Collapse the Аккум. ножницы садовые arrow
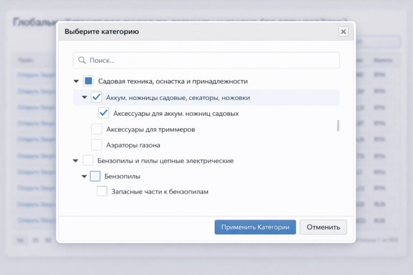 (84, 98)
